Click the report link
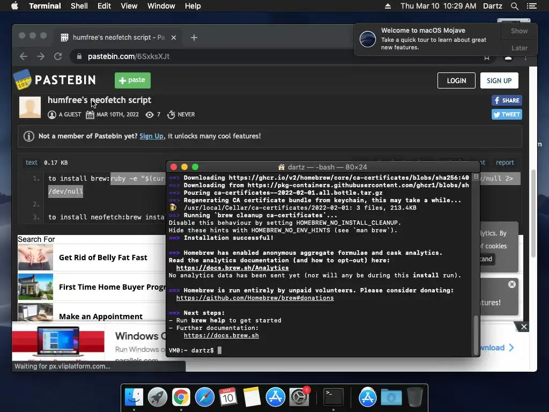Screen dimensions: 549x412 click(505, 162)
